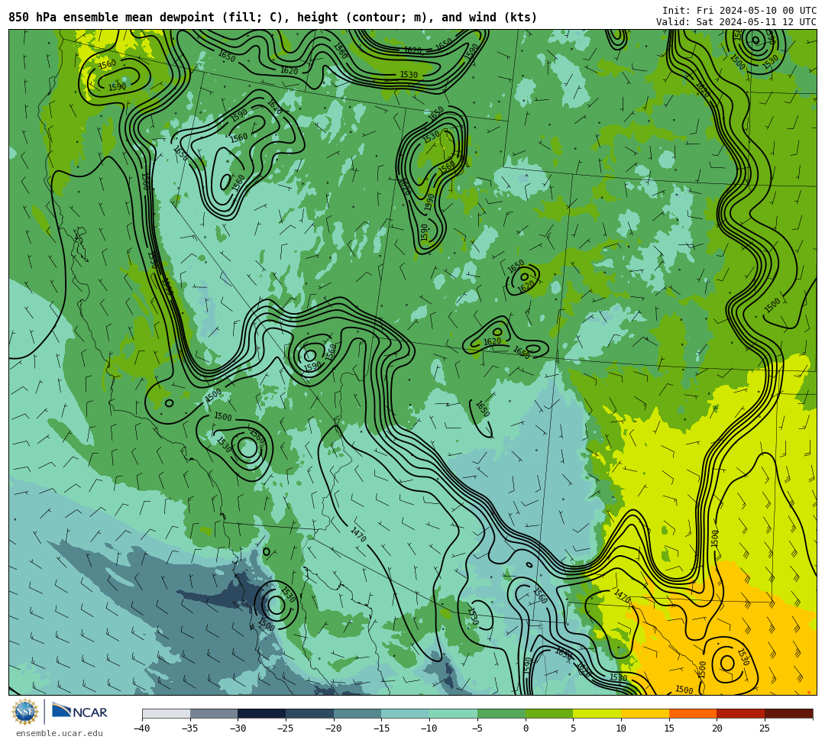Click the -10 to -5 colorbar swatch
Screen dimensions: 825x743
click(454, 713)
